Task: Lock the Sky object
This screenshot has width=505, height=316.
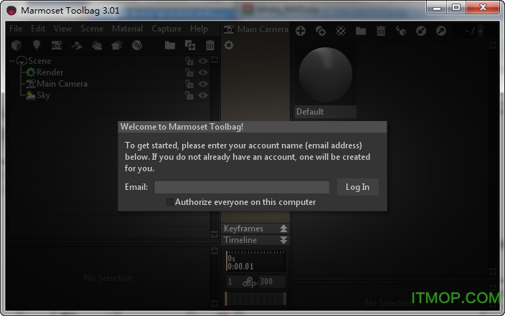Action: tap(189, 95)
